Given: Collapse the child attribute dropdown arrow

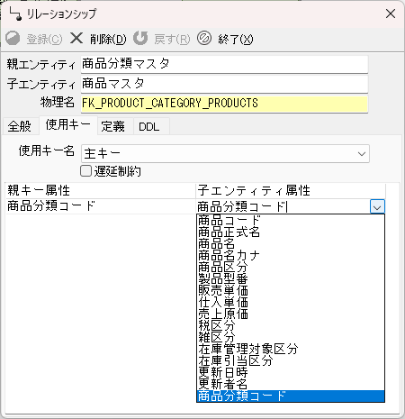Looking at the screenshot, I should tap(377, 206).
